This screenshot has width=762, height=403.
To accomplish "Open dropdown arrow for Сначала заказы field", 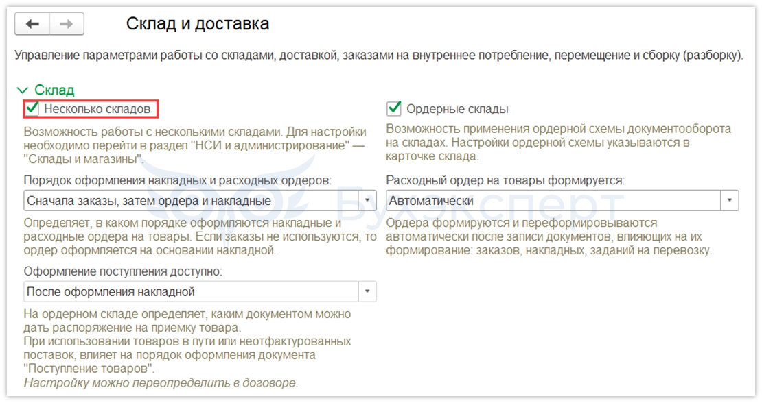I will click(x=368, y=201).
